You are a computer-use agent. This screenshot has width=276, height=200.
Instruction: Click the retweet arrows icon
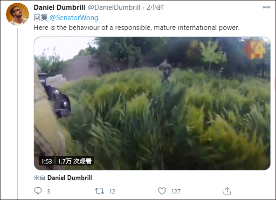(99, 191)
